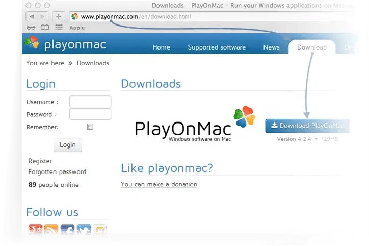
Task: Click the red close window button
Action: pyautogui.click(x=29, y=5)
